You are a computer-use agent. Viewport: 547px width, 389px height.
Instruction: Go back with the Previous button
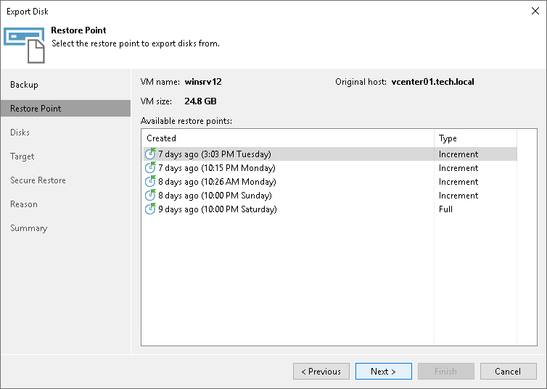tap(321, 372)
